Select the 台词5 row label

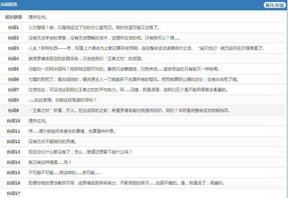click(14, 69)
